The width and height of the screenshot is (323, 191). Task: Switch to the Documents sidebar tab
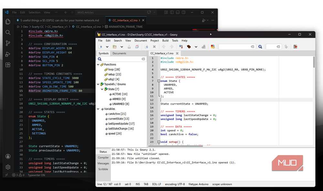pos(119,53)
